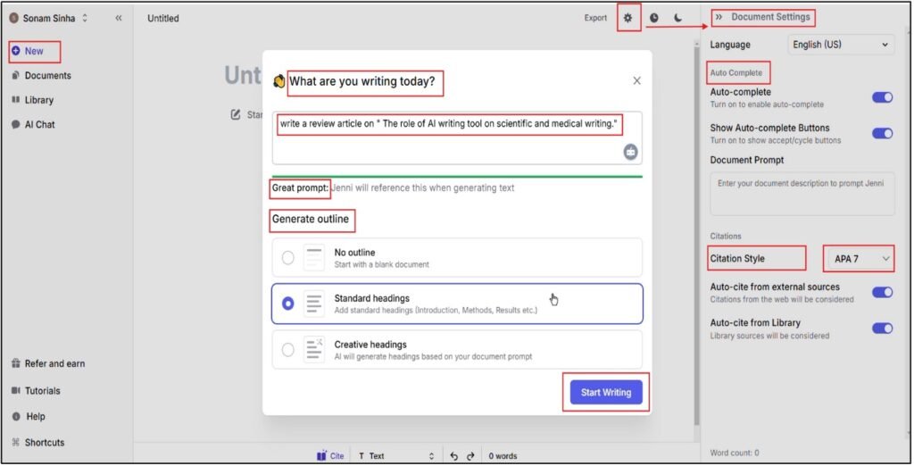Click the Documents folder icon
The height and width of the screenshot is (466, 914).
(x=16, y=75)
